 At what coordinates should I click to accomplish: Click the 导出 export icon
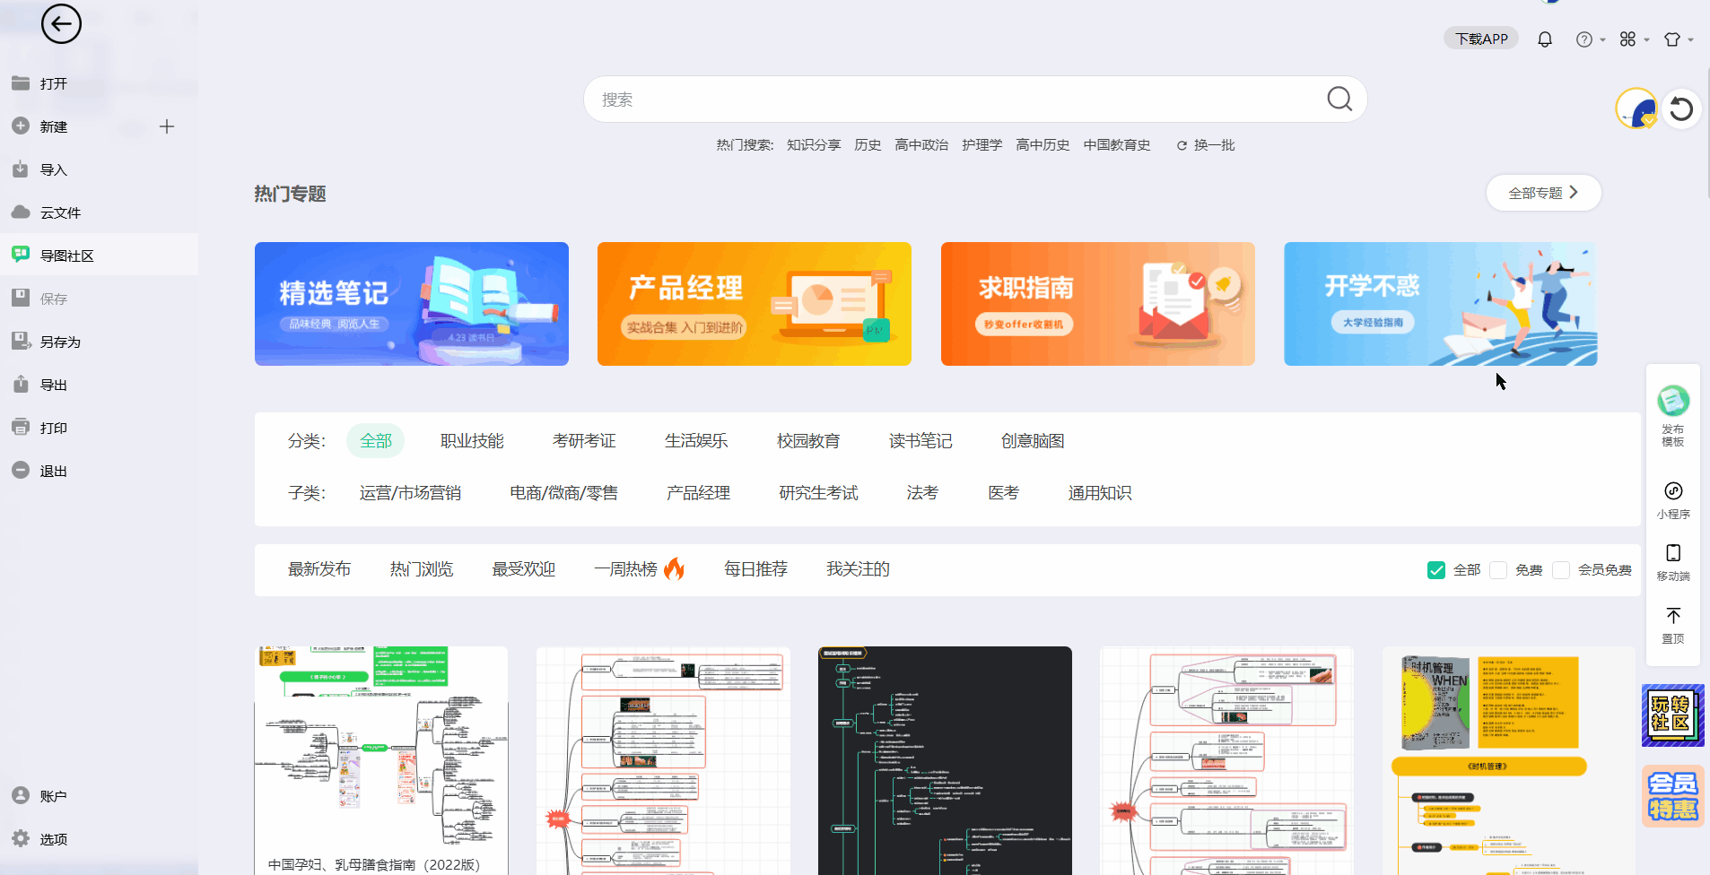[21, 384]
